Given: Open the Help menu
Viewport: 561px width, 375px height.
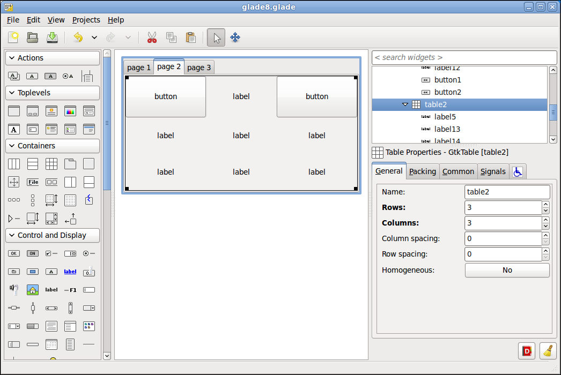Looking at the screenshot, I should coord(116,20).
